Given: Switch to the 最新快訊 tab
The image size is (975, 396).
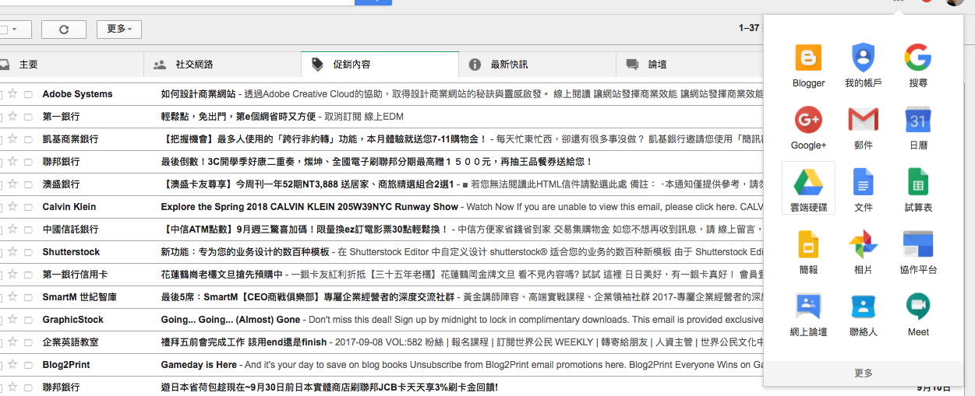Looking at the screenshot, I should coord(537,65).
